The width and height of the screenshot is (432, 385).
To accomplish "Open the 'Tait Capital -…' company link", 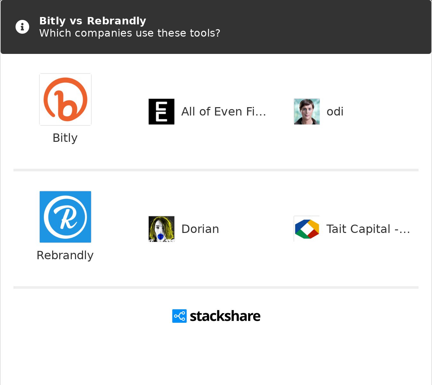I will (x=368, y=229).
